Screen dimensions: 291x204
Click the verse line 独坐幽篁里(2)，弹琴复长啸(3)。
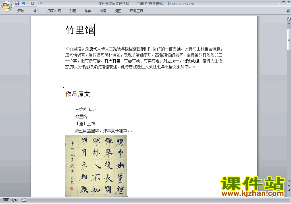(x=102, y=131)
